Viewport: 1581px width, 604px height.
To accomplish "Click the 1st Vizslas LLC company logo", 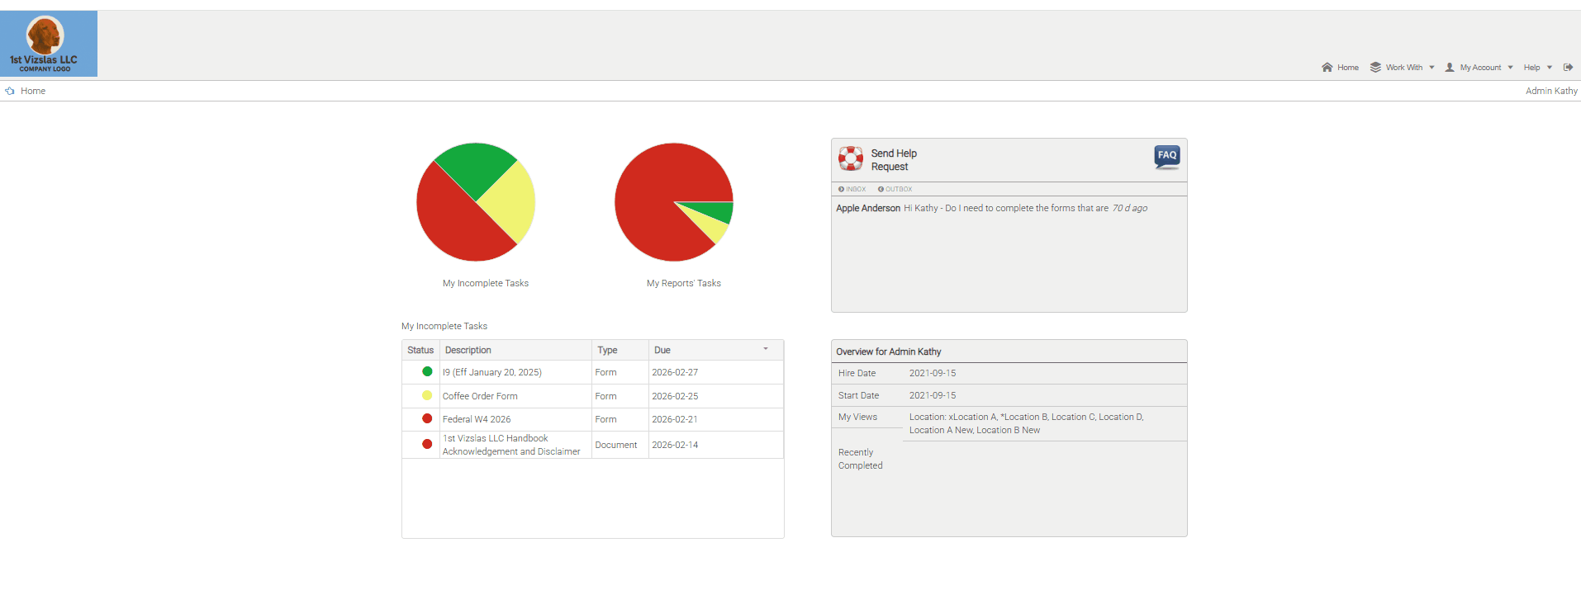I will tap(48, 44).
